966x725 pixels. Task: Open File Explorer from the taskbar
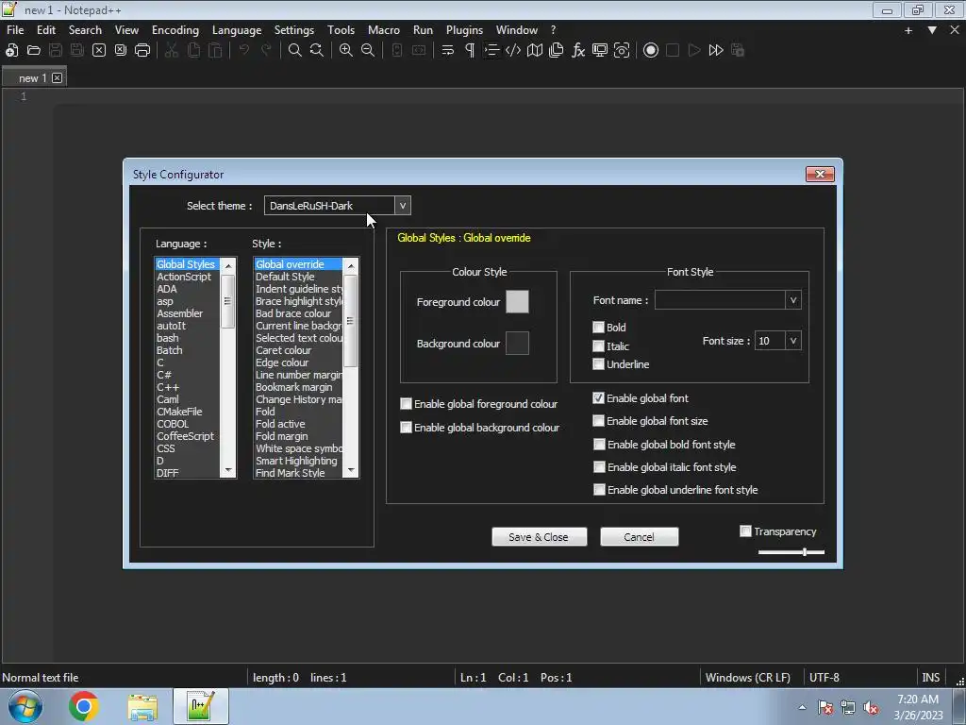pos(142,706)
